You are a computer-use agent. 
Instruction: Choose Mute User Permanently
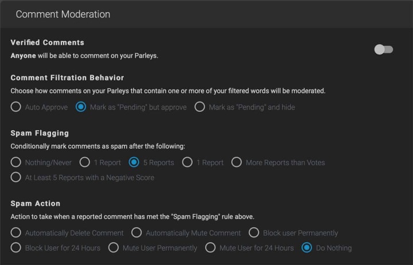tap(113, 248)
